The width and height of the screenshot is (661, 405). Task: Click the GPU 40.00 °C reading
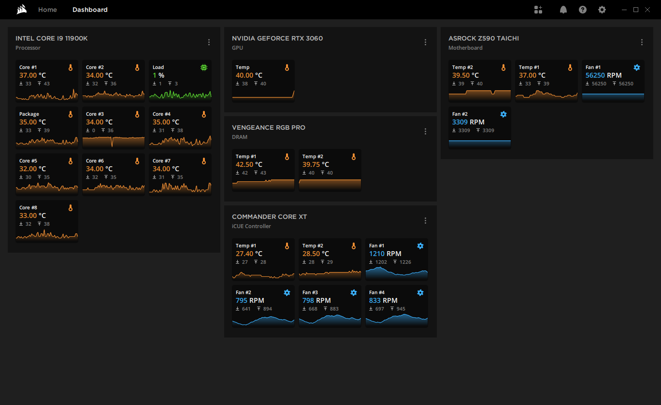tap(249, 76)
